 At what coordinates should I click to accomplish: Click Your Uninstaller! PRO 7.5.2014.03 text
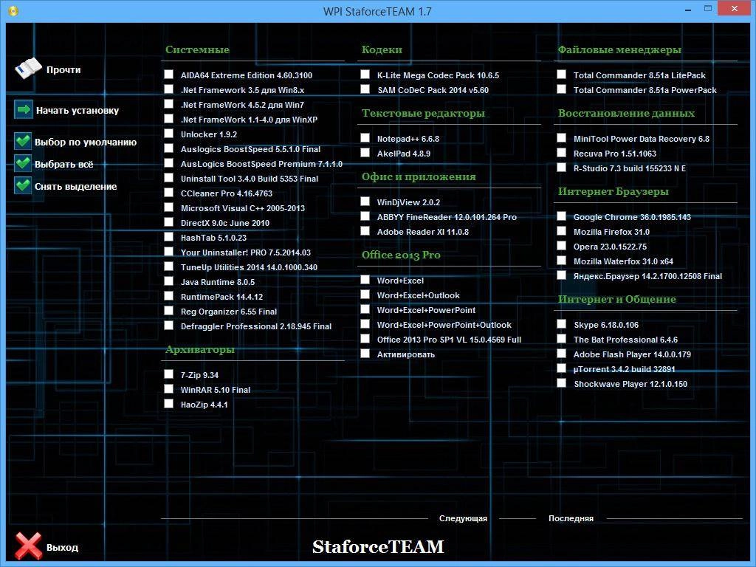245,252
